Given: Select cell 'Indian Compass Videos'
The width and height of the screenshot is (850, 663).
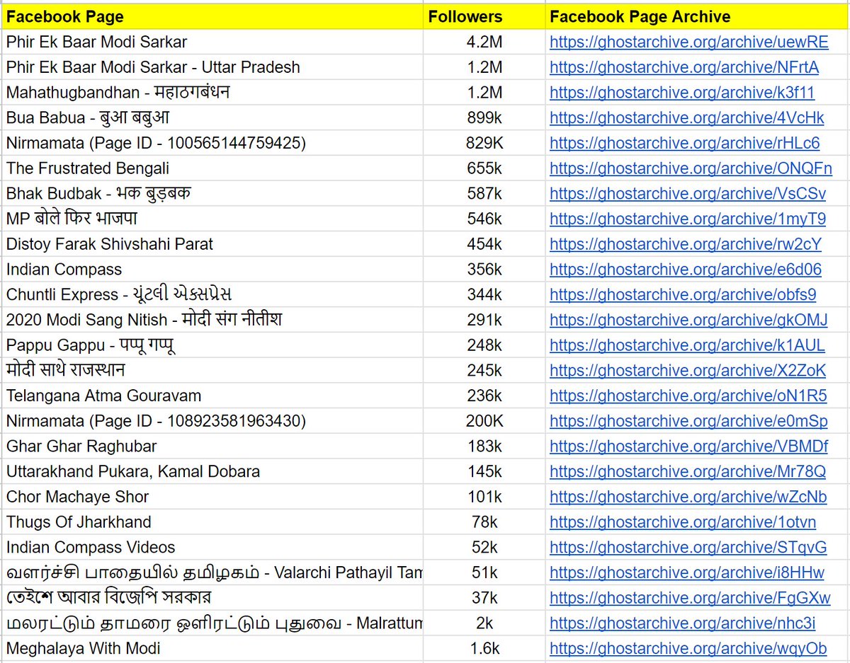Looking at the screenshot, I should pos(212,547).
